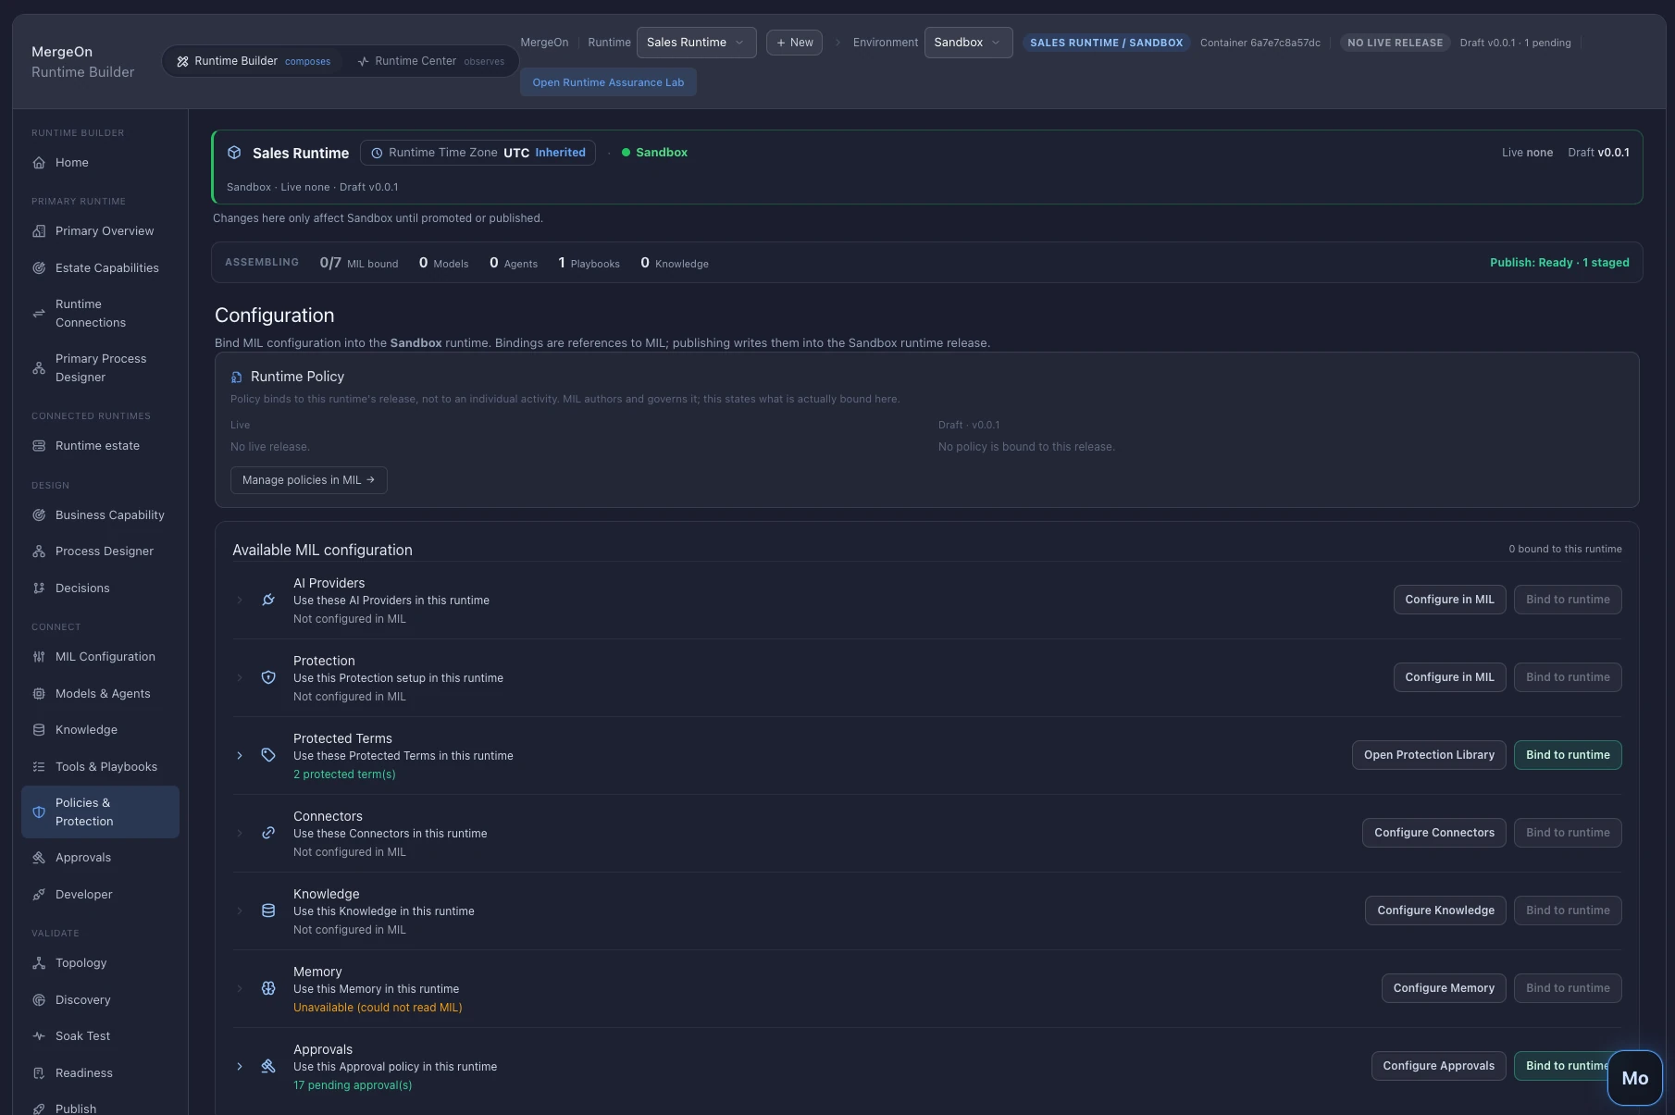Click the Protected Terms tag icon
The image size is (1675, 1115).
268,755
